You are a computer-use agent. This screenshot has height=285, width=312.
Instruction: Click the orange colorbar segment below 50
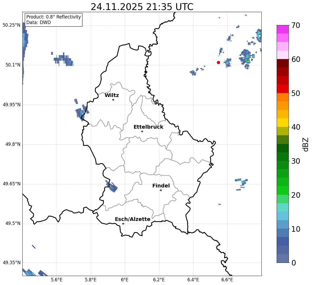click(282, 97)
